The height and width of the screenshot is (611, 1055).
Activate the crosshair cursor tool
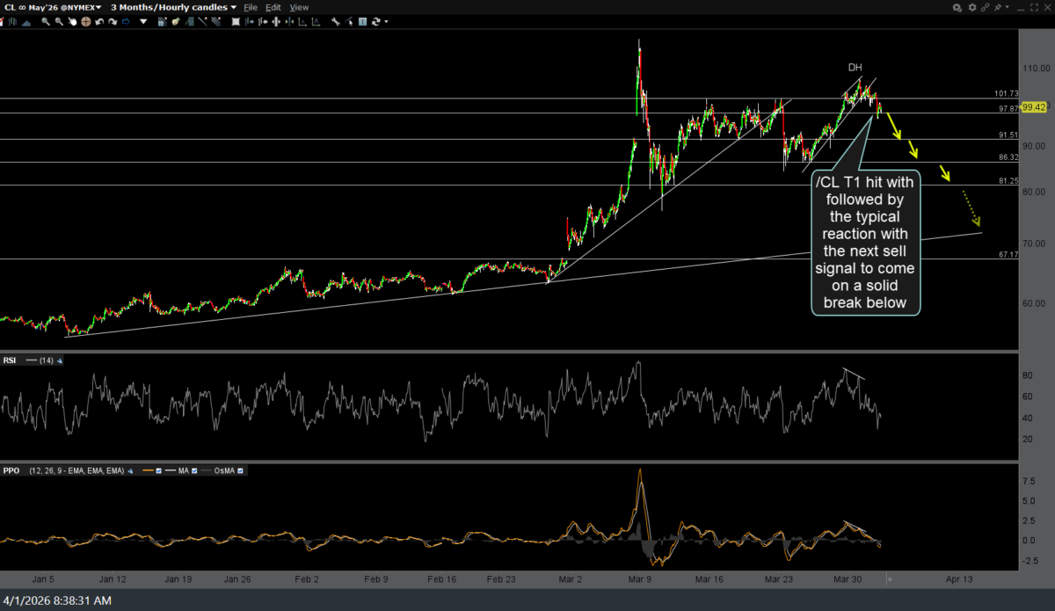pos(86,21)
